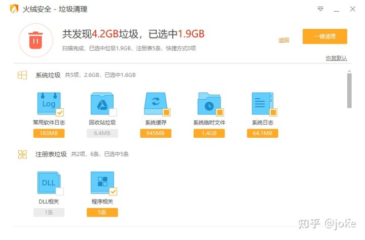
Task: Click the 注册表垃圾 section heading
Action: [51, 154]
